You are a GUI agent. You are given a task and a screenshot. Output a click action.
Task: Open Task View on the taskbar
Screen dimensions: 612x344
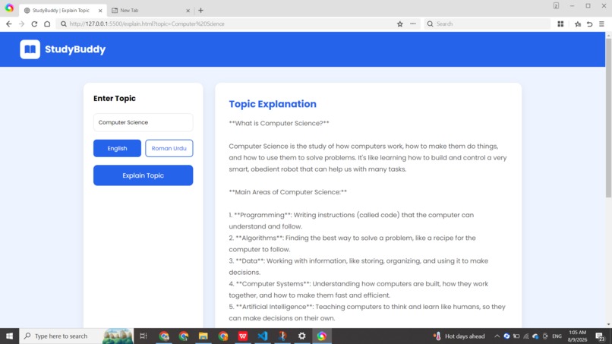[x=144, y=336]
